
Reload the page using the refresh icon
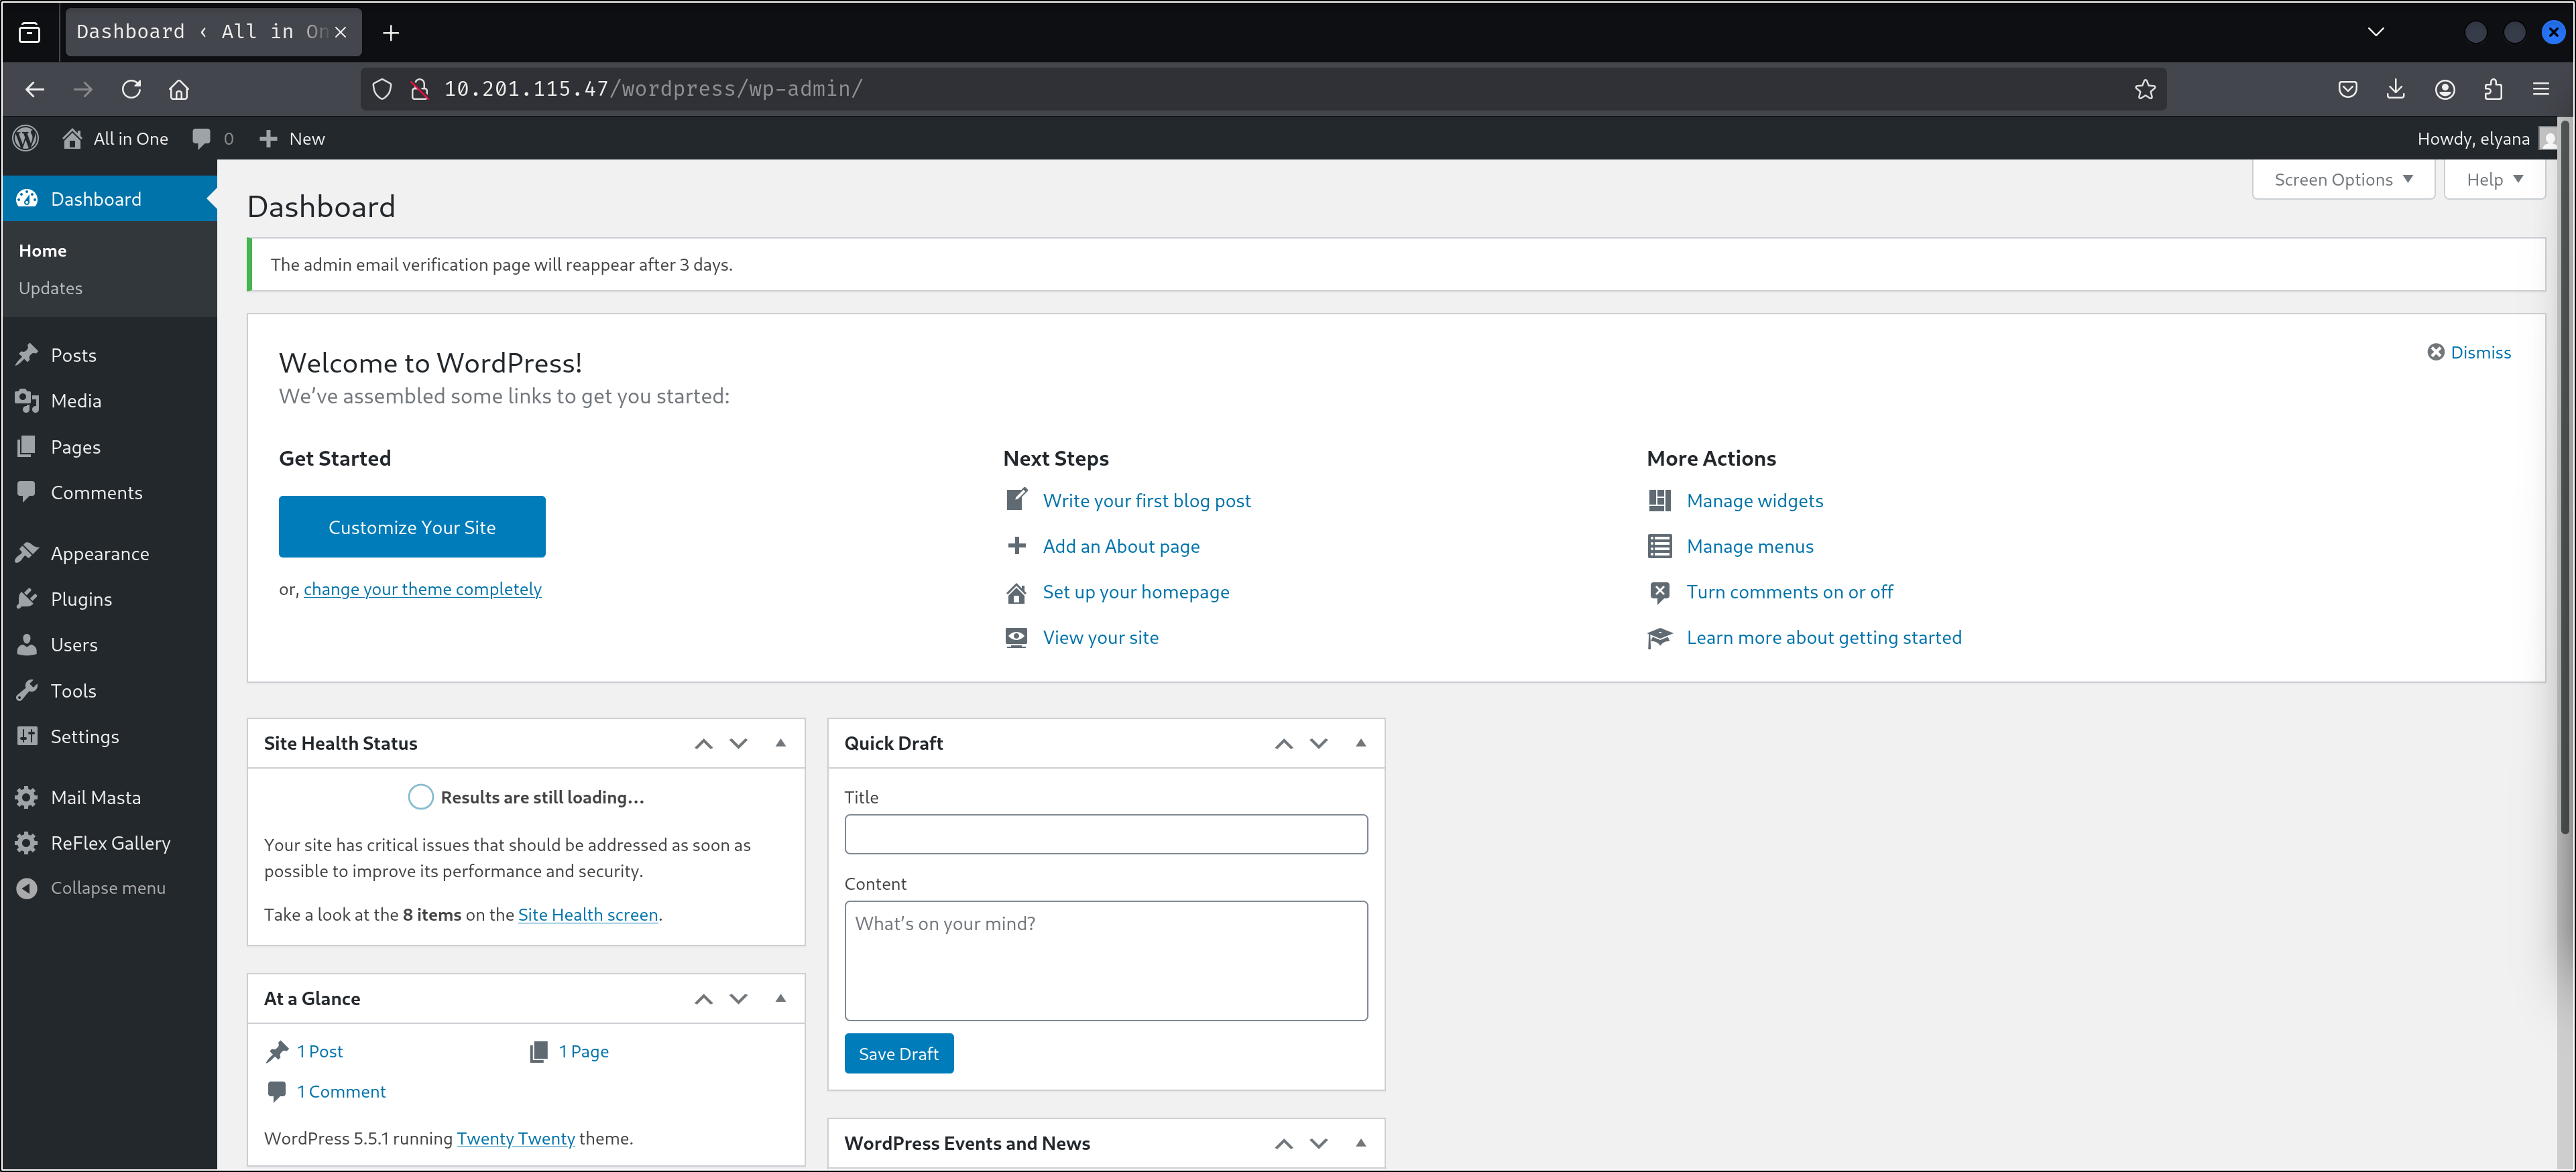(x=131, y=89)
